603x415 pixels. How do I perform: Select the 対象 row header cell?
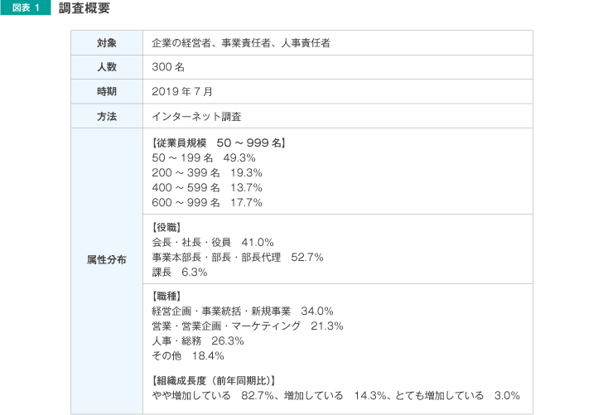click(x=107, y=43)
